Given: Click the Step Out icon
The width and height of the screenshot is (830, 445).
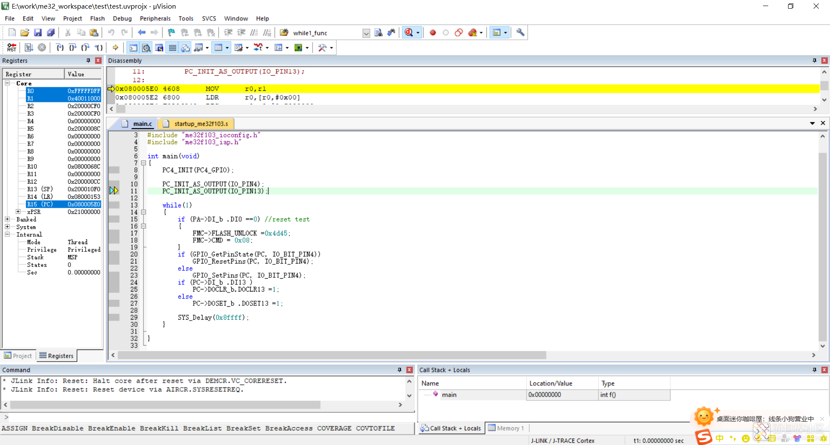Looking at the screenshot, I should [x=86, y=48].
